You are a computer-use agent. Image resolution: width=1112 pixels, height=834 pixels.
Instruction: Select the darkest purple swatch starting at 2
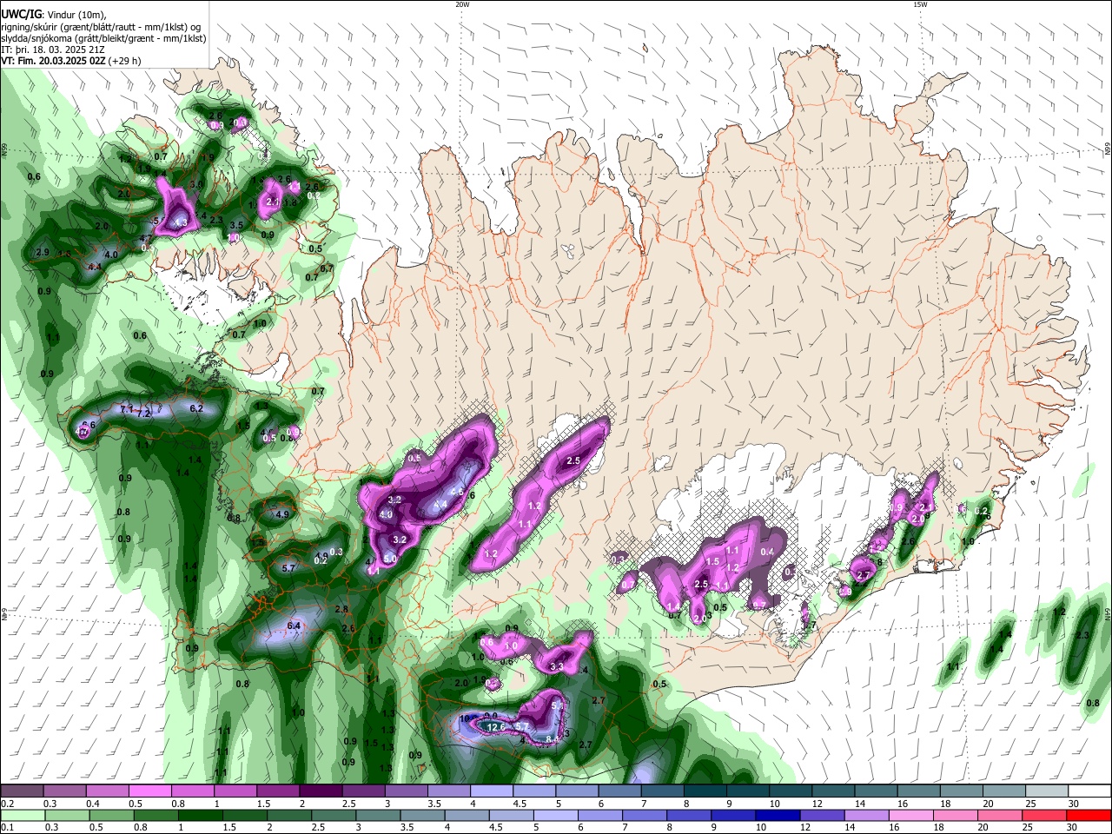(321, 791)
